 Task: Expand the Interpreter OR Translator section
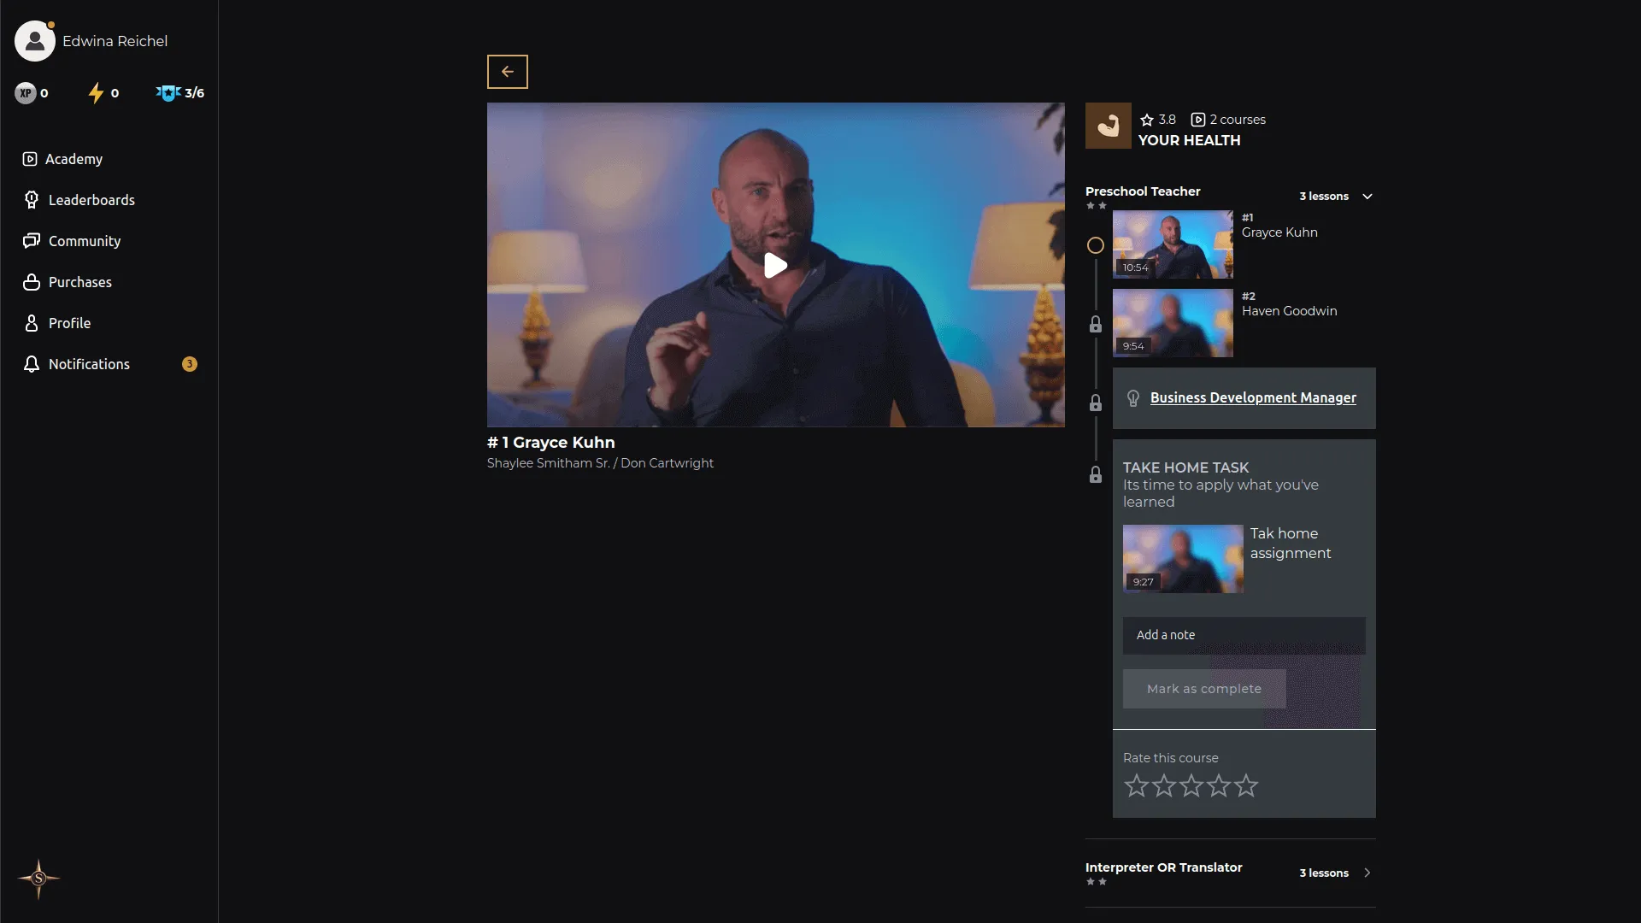tap(1367, 873)
